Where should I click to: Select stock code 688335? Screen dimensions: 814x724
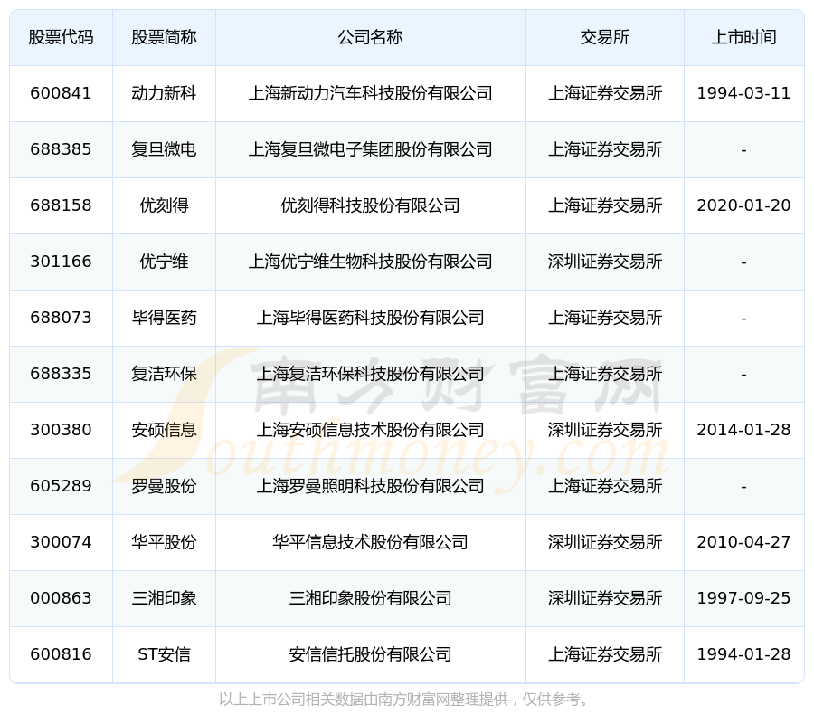[x=61, y=374]
